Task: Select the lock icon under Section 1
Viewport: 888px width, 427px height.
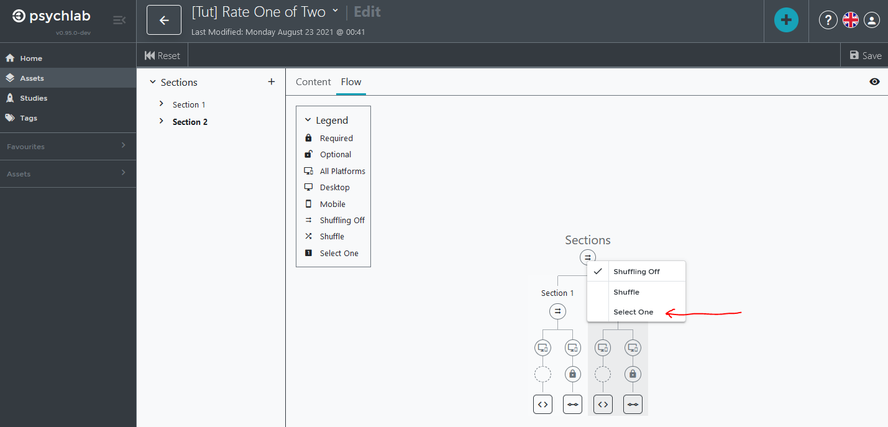Action: click(x=572, y=374)
